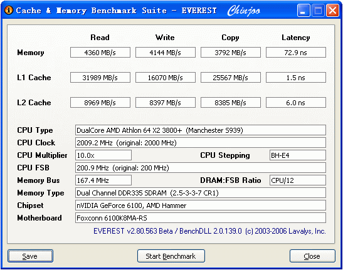Screen dimensions: 343x270
Task: Select the Memory Write value 4144 MB/s
Action: pyautogui.click(x=166, y=53)
